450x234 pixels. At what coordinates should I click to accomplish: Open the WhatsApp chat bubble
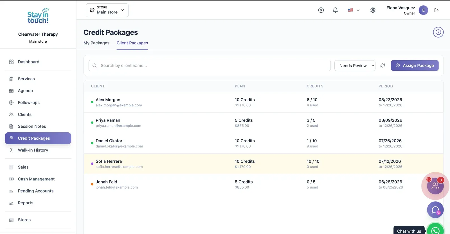435,230
